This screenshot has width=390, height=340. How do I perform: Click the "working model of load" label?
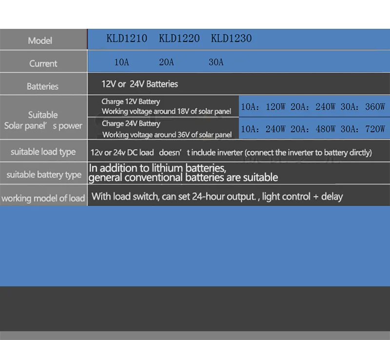click(43, 199)
